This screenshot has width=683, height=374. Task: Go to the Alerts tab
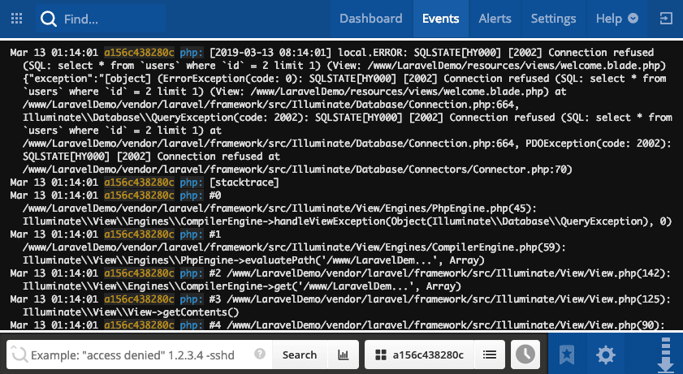coord(495,19)
